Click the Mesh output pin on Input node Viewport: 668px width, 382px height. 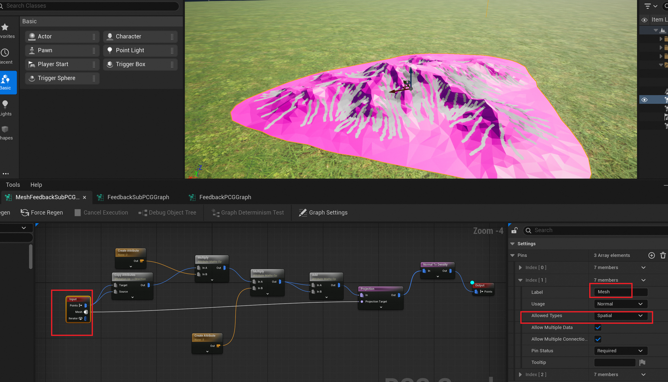(86, 312)
